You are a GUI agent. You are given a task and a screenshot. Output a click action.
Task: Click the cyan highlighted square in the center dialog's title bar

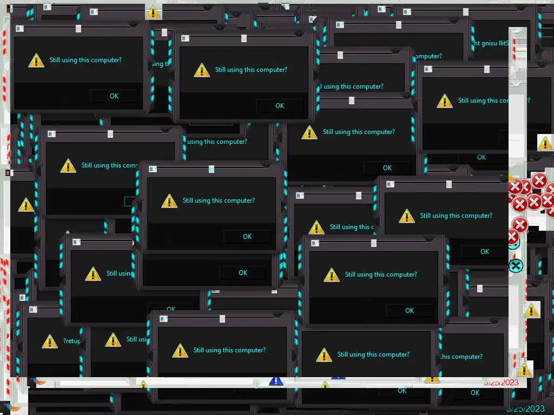pos(212,169)
